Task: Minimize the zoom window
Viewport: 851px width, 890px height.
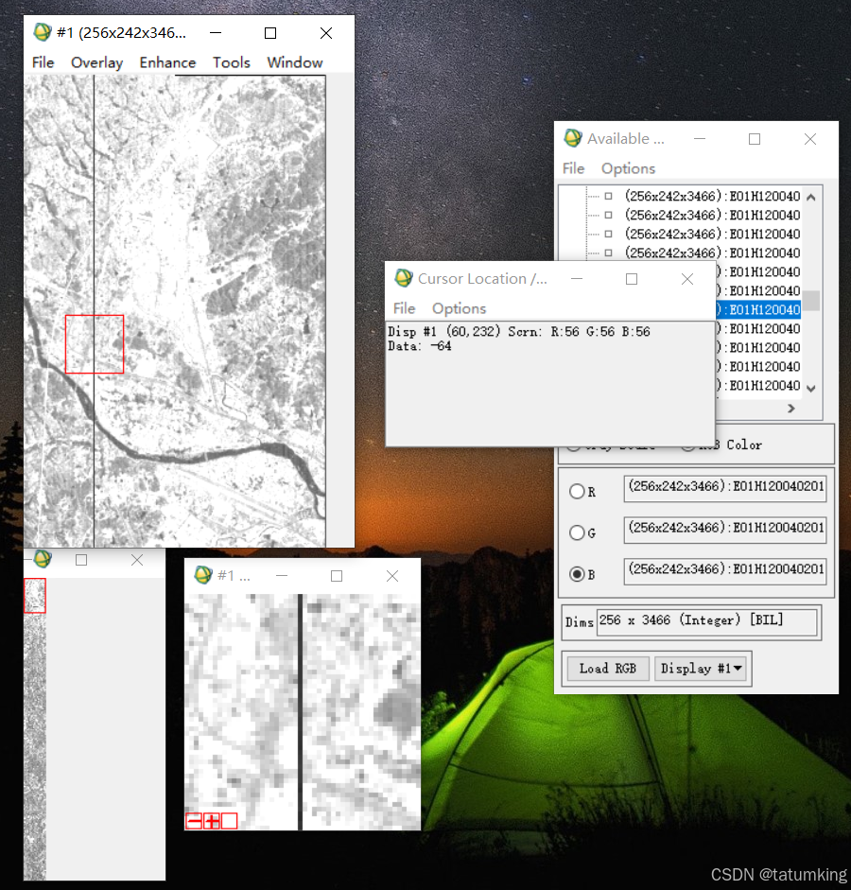Action: [x=282, y=576]
